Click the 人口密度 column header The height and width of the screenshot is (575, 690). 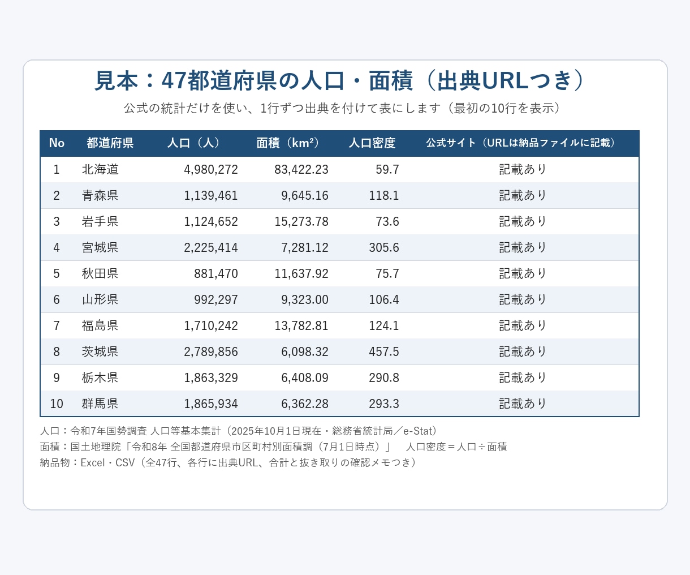372,143
